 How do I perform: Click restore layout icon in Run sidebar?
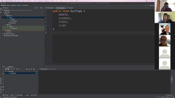(x=3, y=87)
